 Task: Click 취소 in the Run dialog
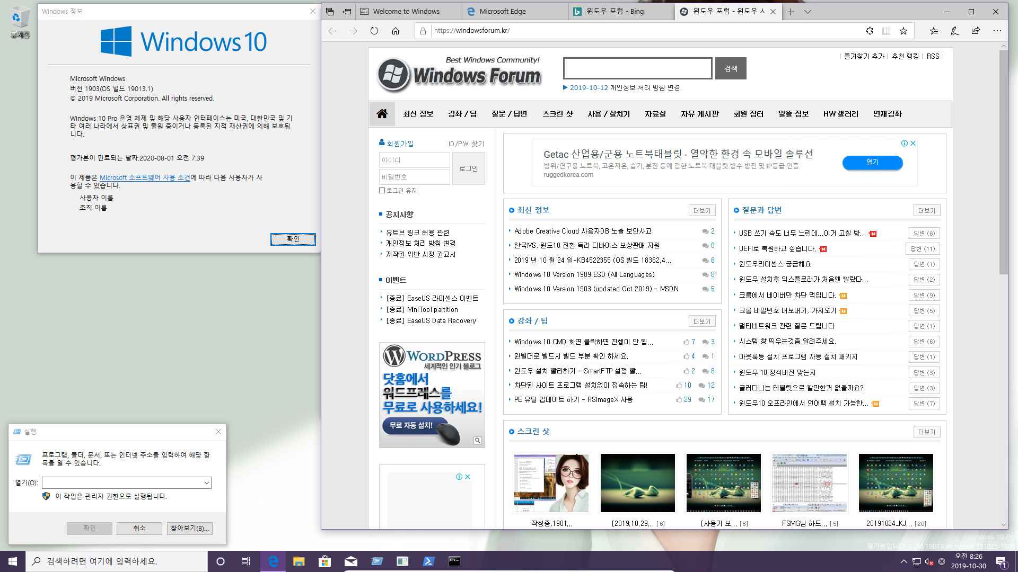click(x=139, y=528)
